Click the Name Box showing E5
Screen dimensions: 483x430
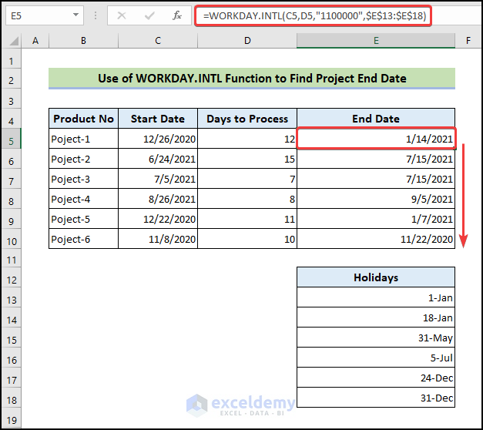point(45,15)
